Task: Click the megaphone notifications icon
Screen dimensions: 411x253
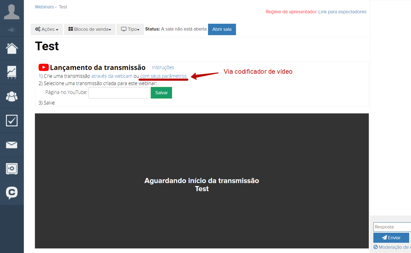Action: (12, 30)
